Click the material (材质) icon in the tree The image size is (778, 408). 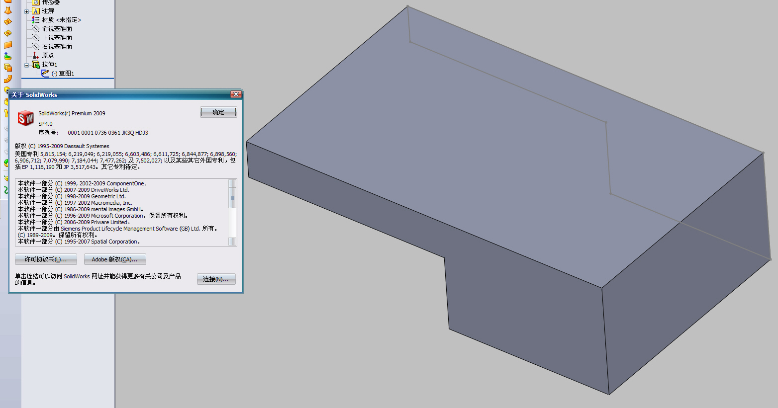(36, 20)
